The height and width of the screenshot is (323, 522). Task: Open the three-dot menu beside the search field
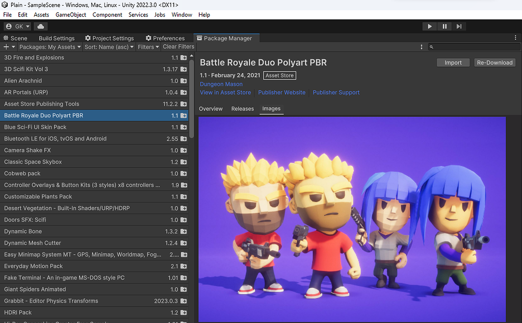[x=422, y=47]
